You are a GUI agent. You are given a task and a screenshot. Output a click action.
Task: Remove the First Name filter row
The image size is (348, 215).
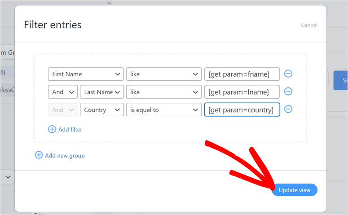point(288,74)
